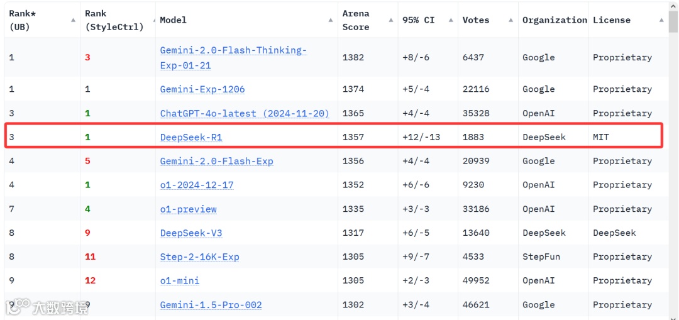Click the Arena Score sort arrow
Screen dimensions: 679x320
(391, 20)
